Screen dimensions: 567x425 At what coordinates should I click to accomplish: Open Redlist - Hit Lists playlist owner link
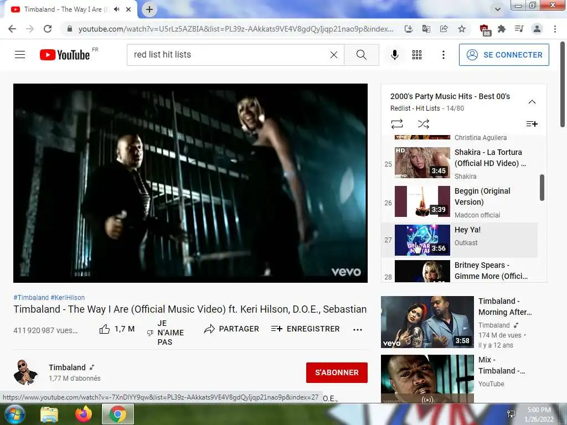click(x=415, y=108)
